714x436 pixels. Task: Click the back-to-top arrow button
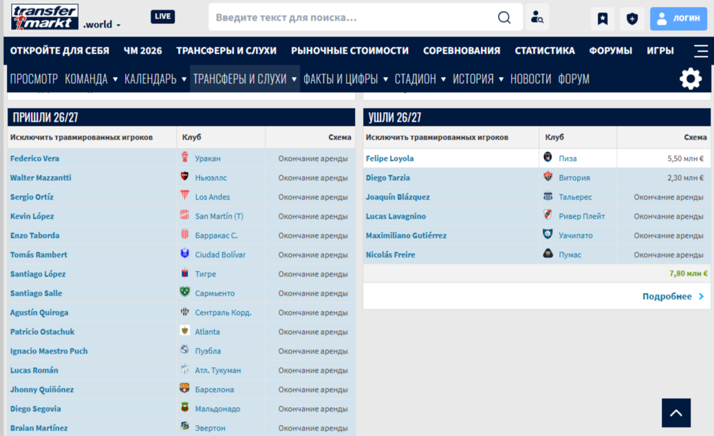coord(675,413)
